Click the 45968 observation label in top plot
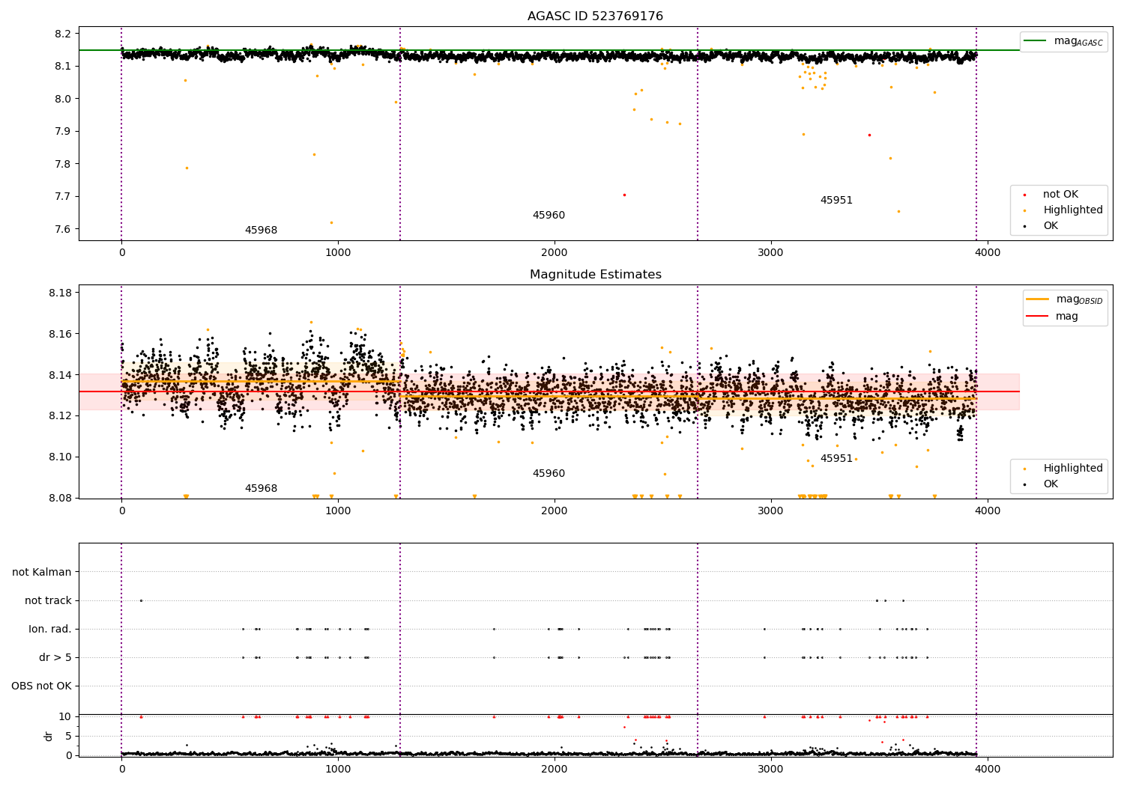The width and height of the screenshot is (1124, 786). point(261,231)
